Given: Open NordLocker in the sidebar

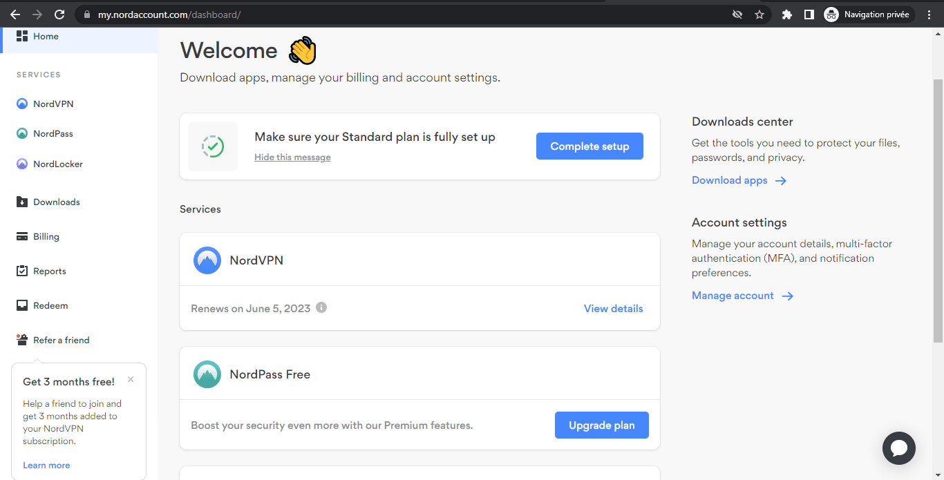Looking at the screenshot, I should coord(57,164).
